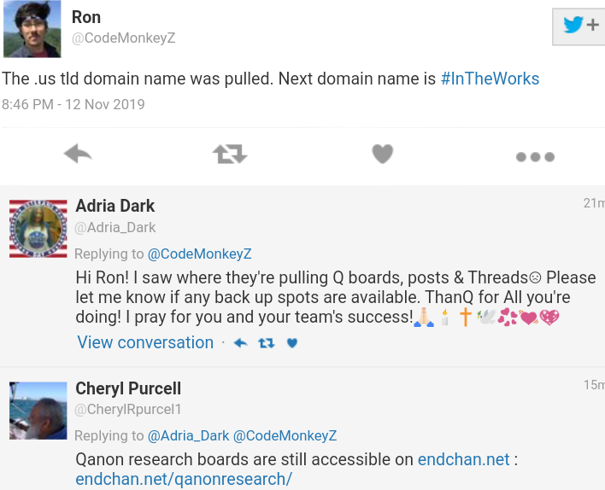Like Adria Dark's reply

(292, 342)
